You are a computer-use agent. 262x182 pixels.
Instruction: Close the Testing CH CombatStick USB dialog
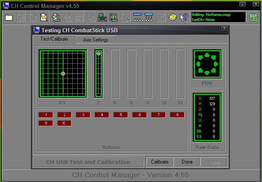tap(224, 28)
